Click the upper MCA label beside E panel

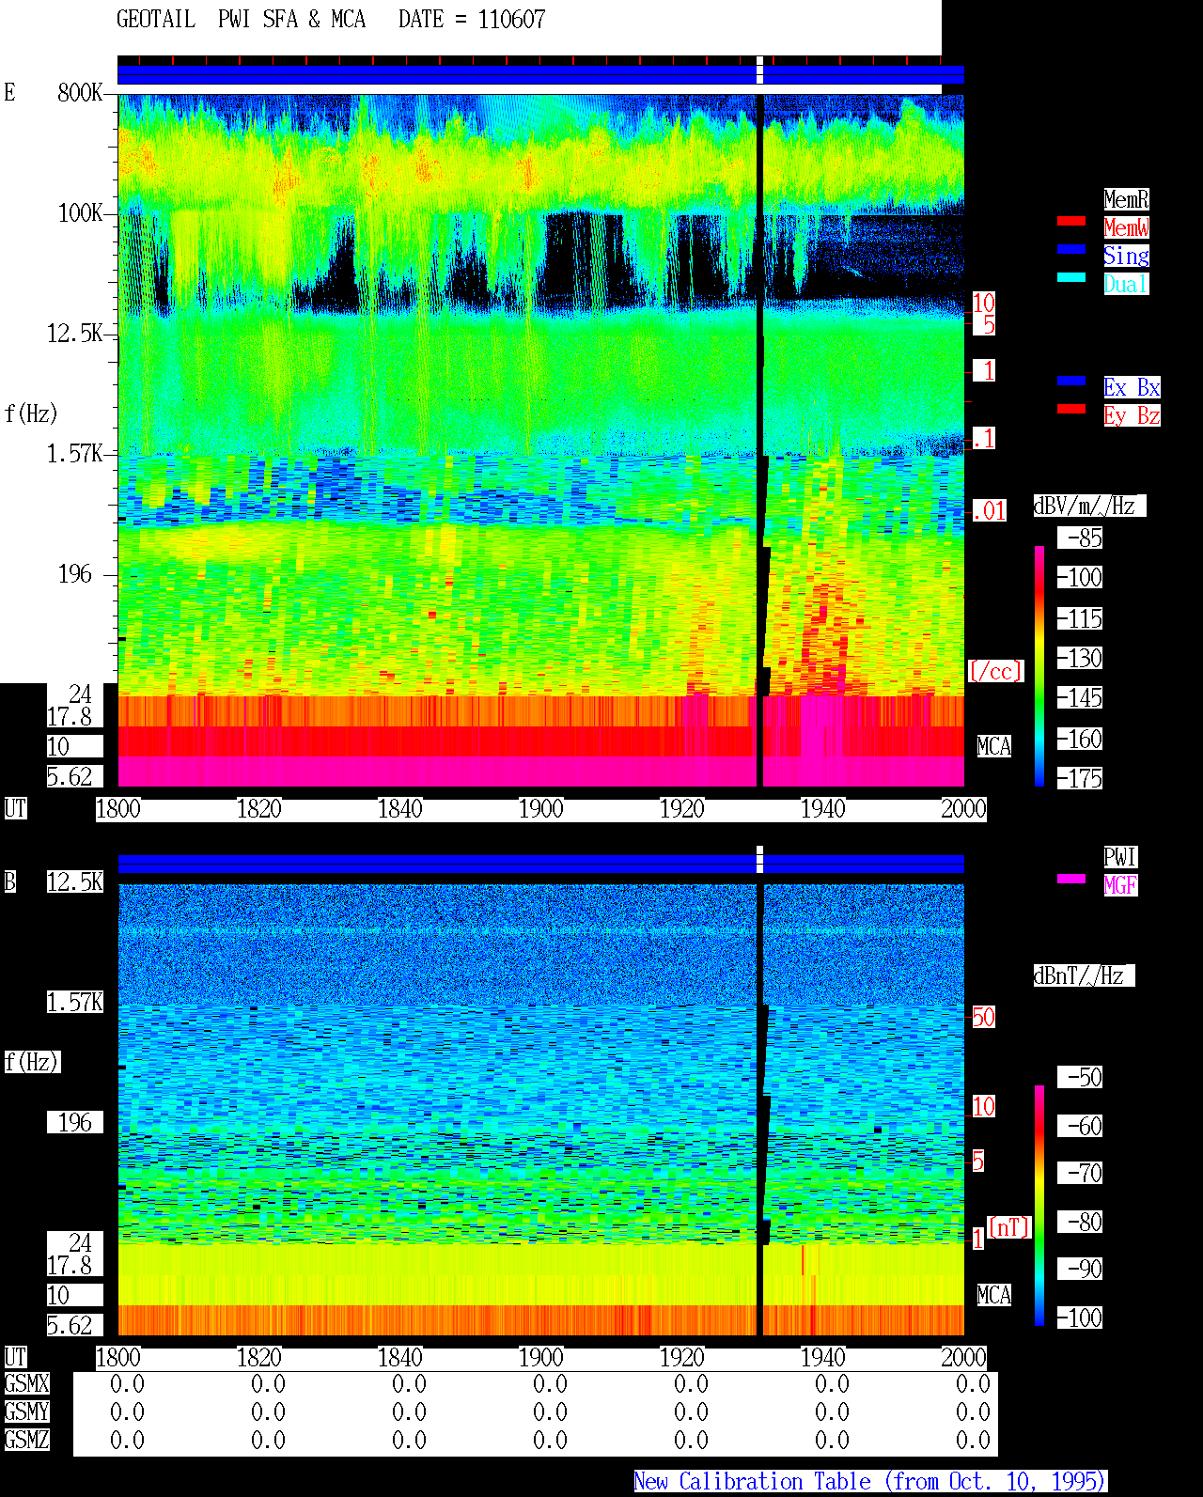994,747
